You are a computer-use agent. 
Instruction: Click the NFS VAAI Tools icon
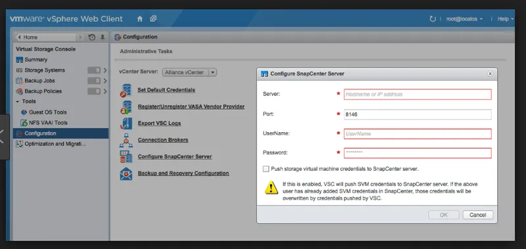[x=24, y=123]
